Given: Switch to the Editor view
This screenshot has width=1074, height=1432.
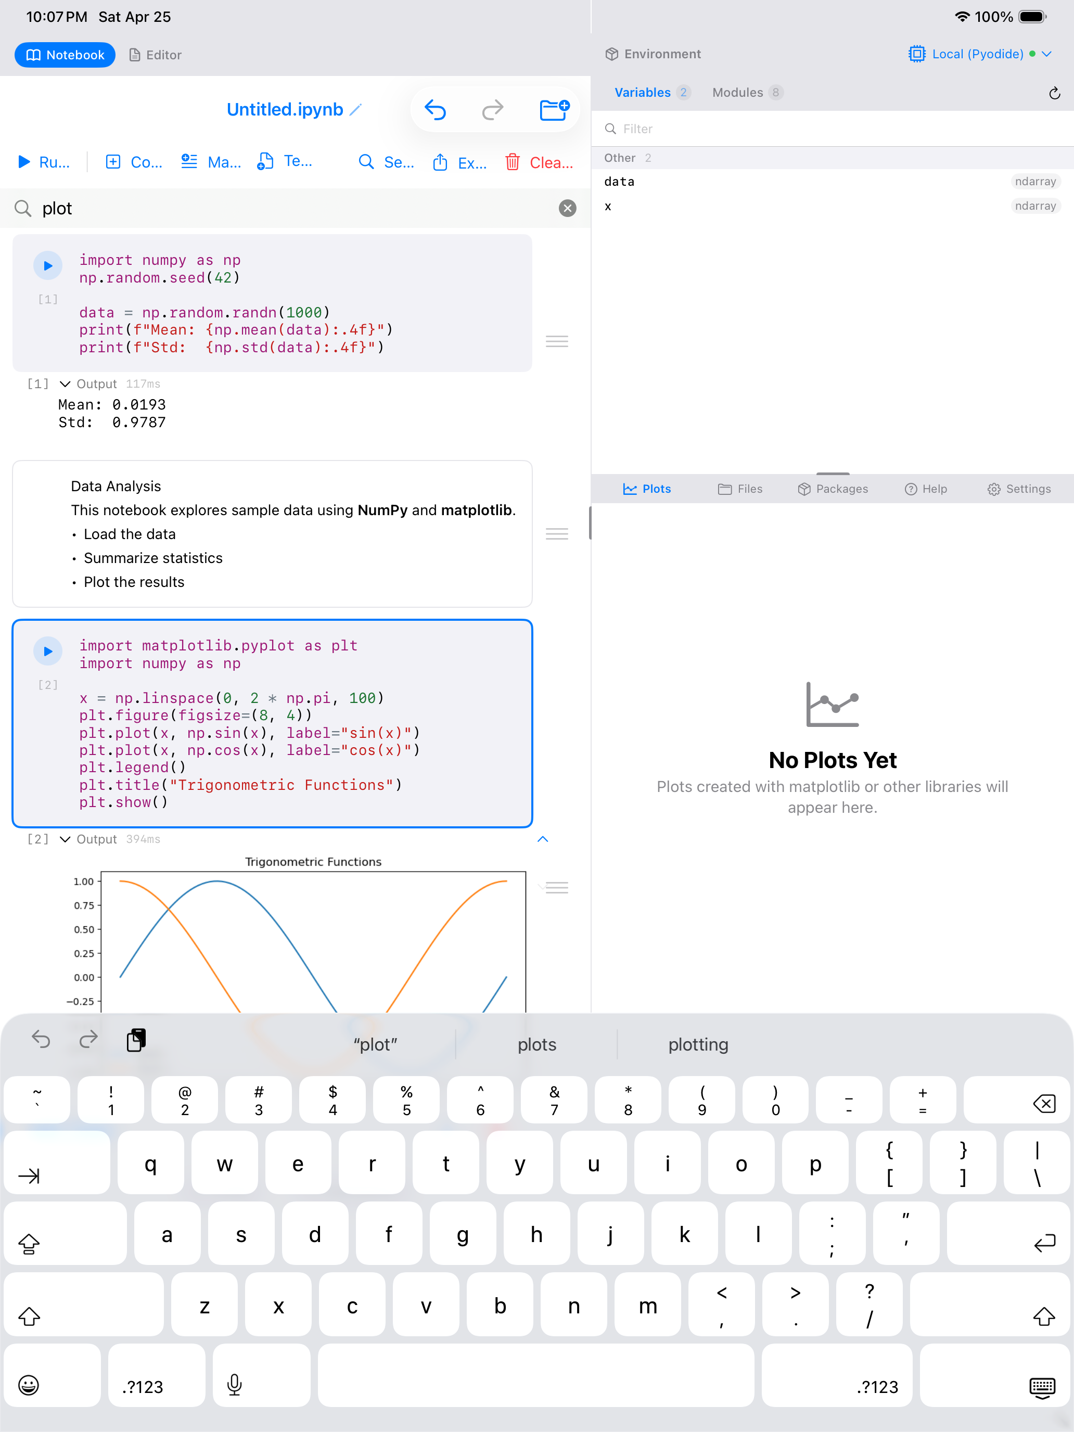Looking at the screenshot, I should point(156,55).
